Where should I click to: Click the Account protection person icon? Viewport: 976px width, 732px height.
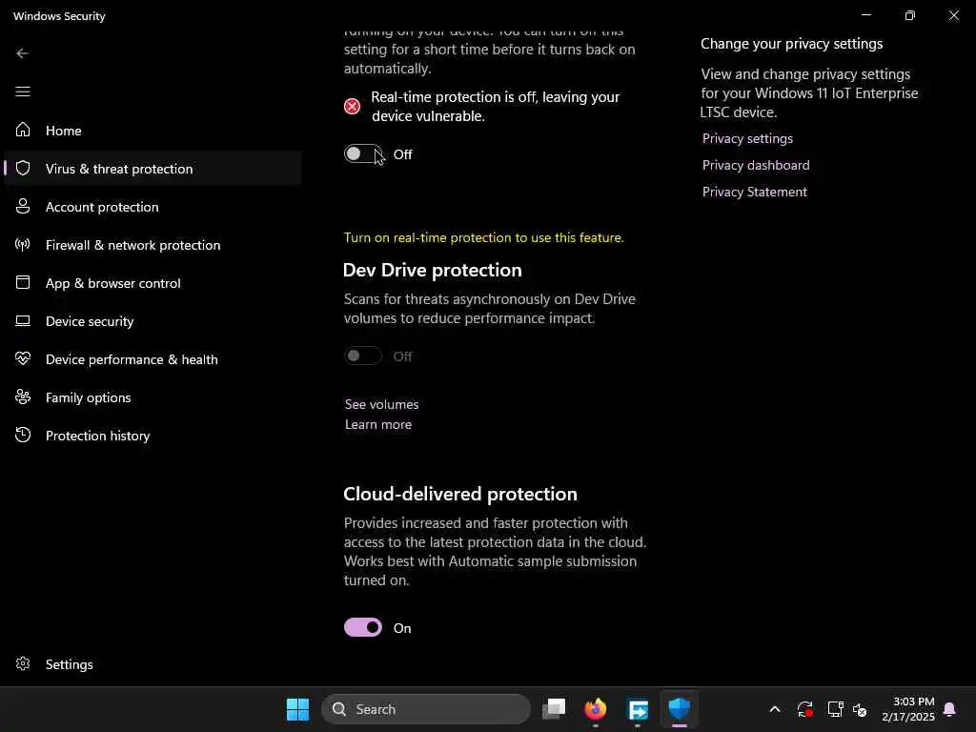point(23,206)
